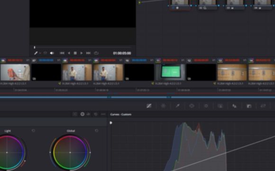Adjust the Global color wheel center point
The image size is (275, 171).
tap(70, 153)
